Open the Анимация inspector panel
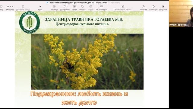 point(153,6)
